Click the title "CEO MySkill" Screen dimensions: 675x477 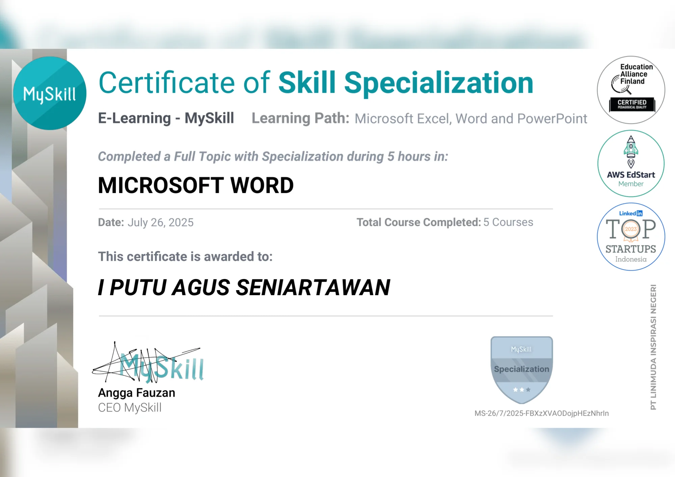coord(130,408)
